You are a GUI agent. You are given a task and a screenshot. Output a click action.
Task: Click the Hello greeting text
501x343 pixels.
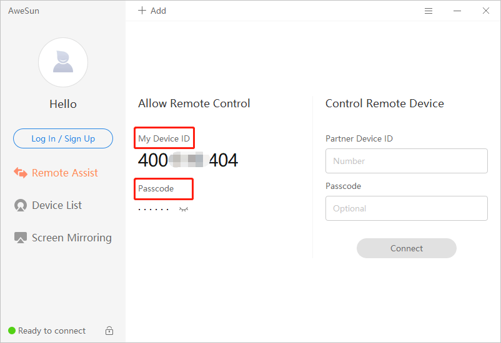[x=63, y=104]
